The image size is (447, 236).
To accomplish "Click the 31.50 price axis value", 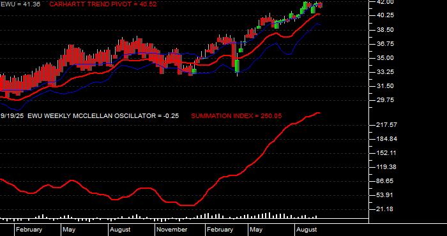I will click(386, 86).
